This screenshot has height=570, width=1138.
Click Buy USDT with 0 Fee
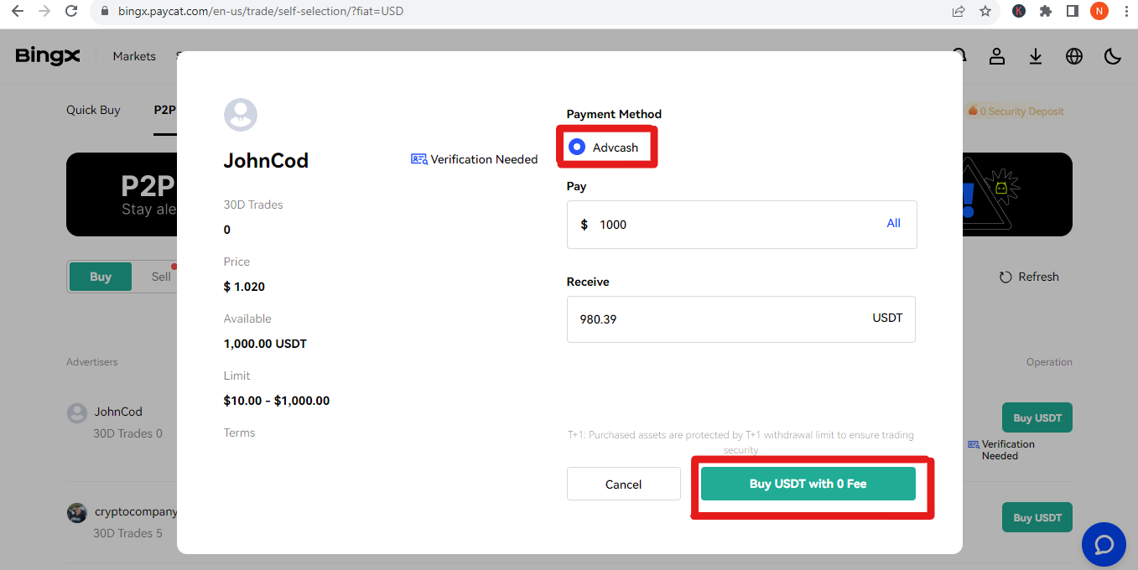(808, 484)
